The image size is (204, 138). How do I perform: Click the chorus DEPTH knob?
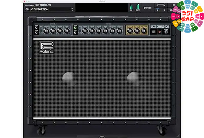coord(137,31)
